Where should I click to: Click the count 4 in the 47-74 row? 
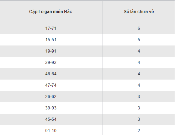[139, 85]
